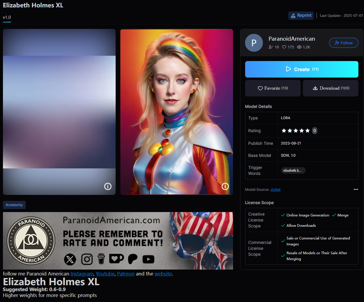Click the Elizabeth Holmes XL page title
This screenshot has height=302, width=364.
(33, 5)
